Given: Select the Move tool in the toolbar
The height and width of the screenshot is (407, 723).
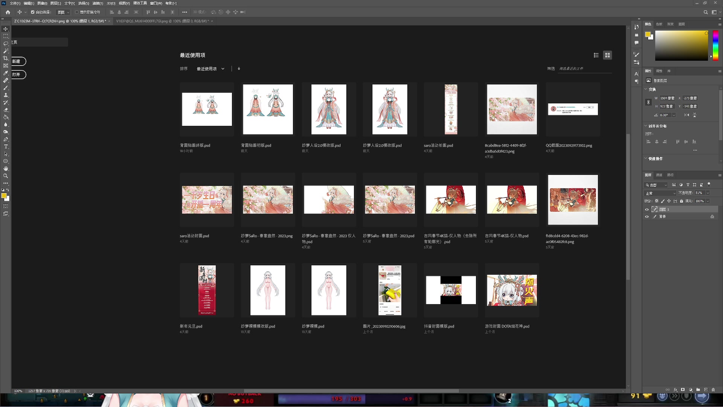Looking at the screenshot, I should (6, 29).
